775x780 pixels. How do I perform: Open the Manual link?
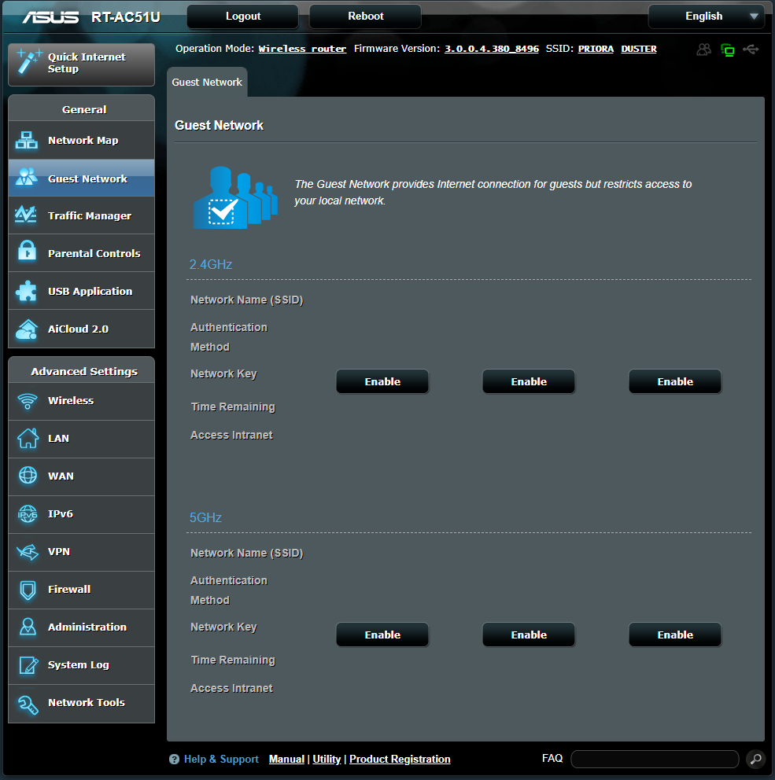pyautogui.click(x=286, y=759)
